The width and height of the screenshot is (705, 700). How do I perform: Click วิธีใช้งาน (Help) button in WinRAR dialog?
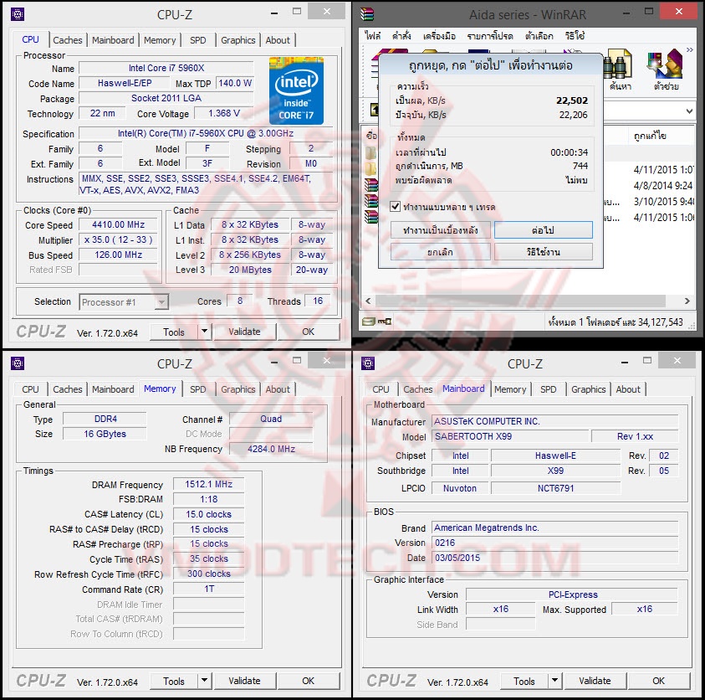point(543,252)
